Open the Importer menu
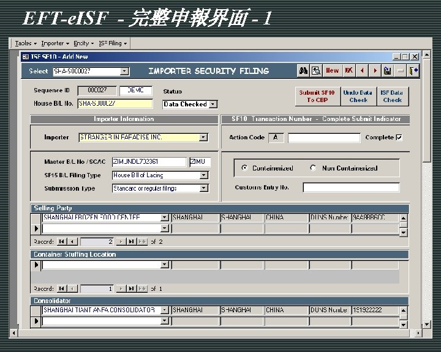This screenshot has width=441, height=352. click(x=55, y=43)
